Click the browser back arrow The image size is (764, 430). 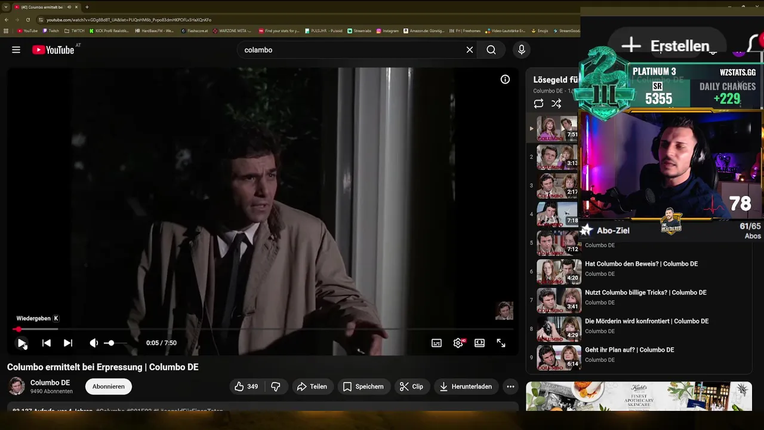(x=7, y=20)
